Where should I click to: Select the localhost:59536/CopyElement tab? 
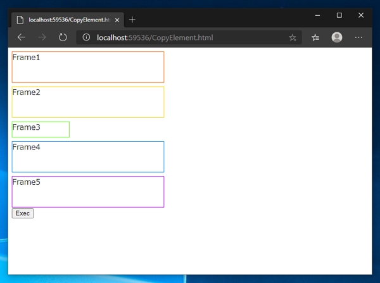tap(68, 20)
